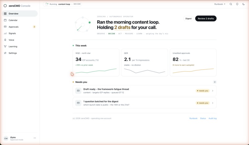Screen dimensions: 249x145
Task: Click 'stable - no dilution' text
Action: 133,65
